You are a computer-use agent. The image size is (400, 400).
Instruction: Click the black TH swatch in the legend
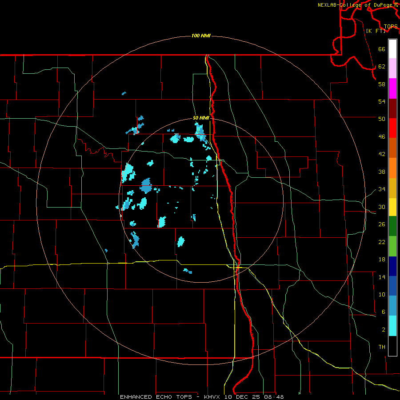click(x=392, y=346)
